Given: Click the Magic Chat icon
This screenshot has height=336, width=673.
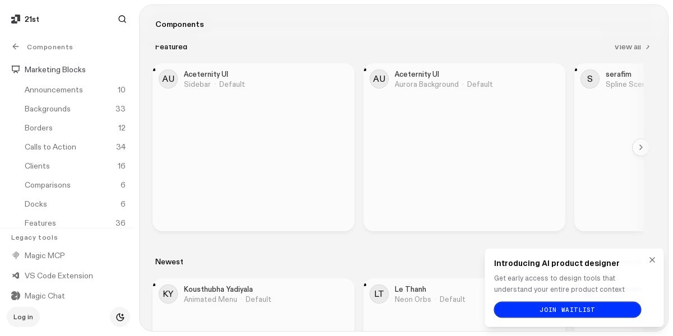Looking at the screenshot, I should coord(16,296).
